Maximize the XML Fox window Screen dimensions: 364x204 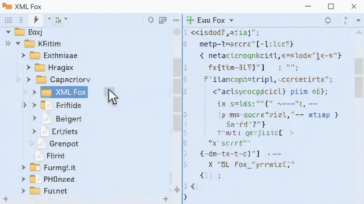point(331,6)
